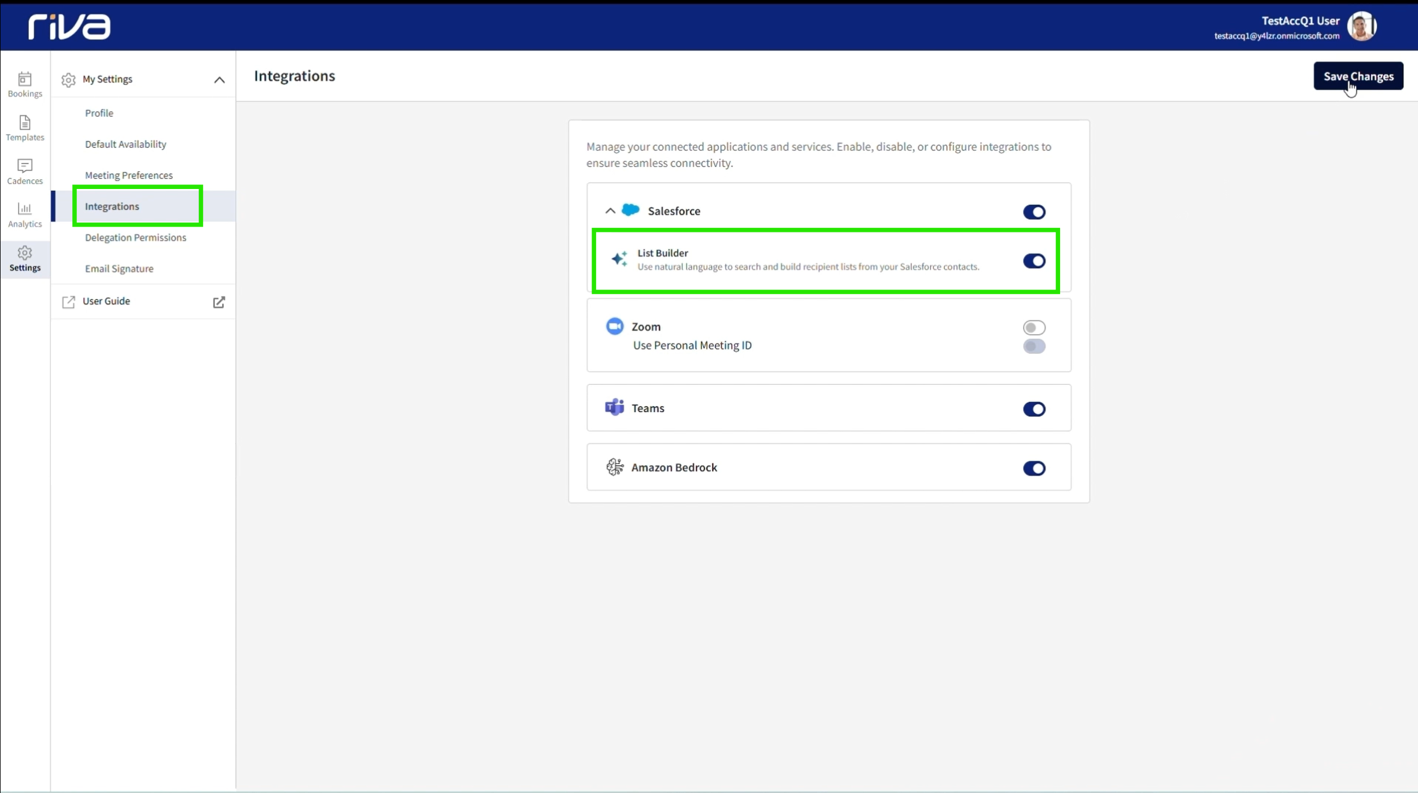Open Delegation Permissions settings
Image resolution: width=1418 pixels, height=793 pixels.
(135, 238)
